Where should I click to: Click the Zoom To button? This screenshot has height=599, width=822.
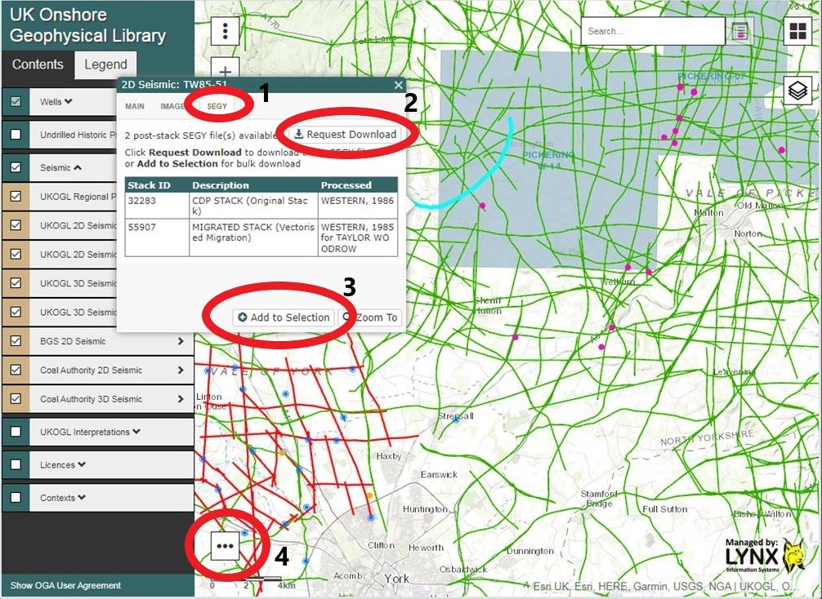click(370, 317)
